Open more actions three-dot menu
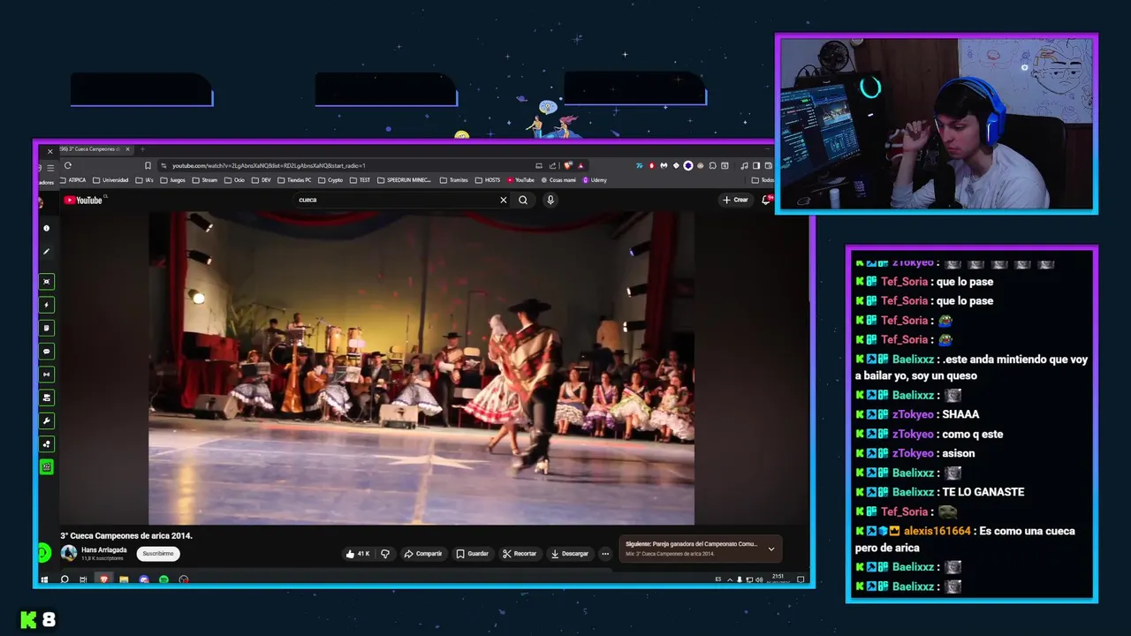 pos(605,554)
